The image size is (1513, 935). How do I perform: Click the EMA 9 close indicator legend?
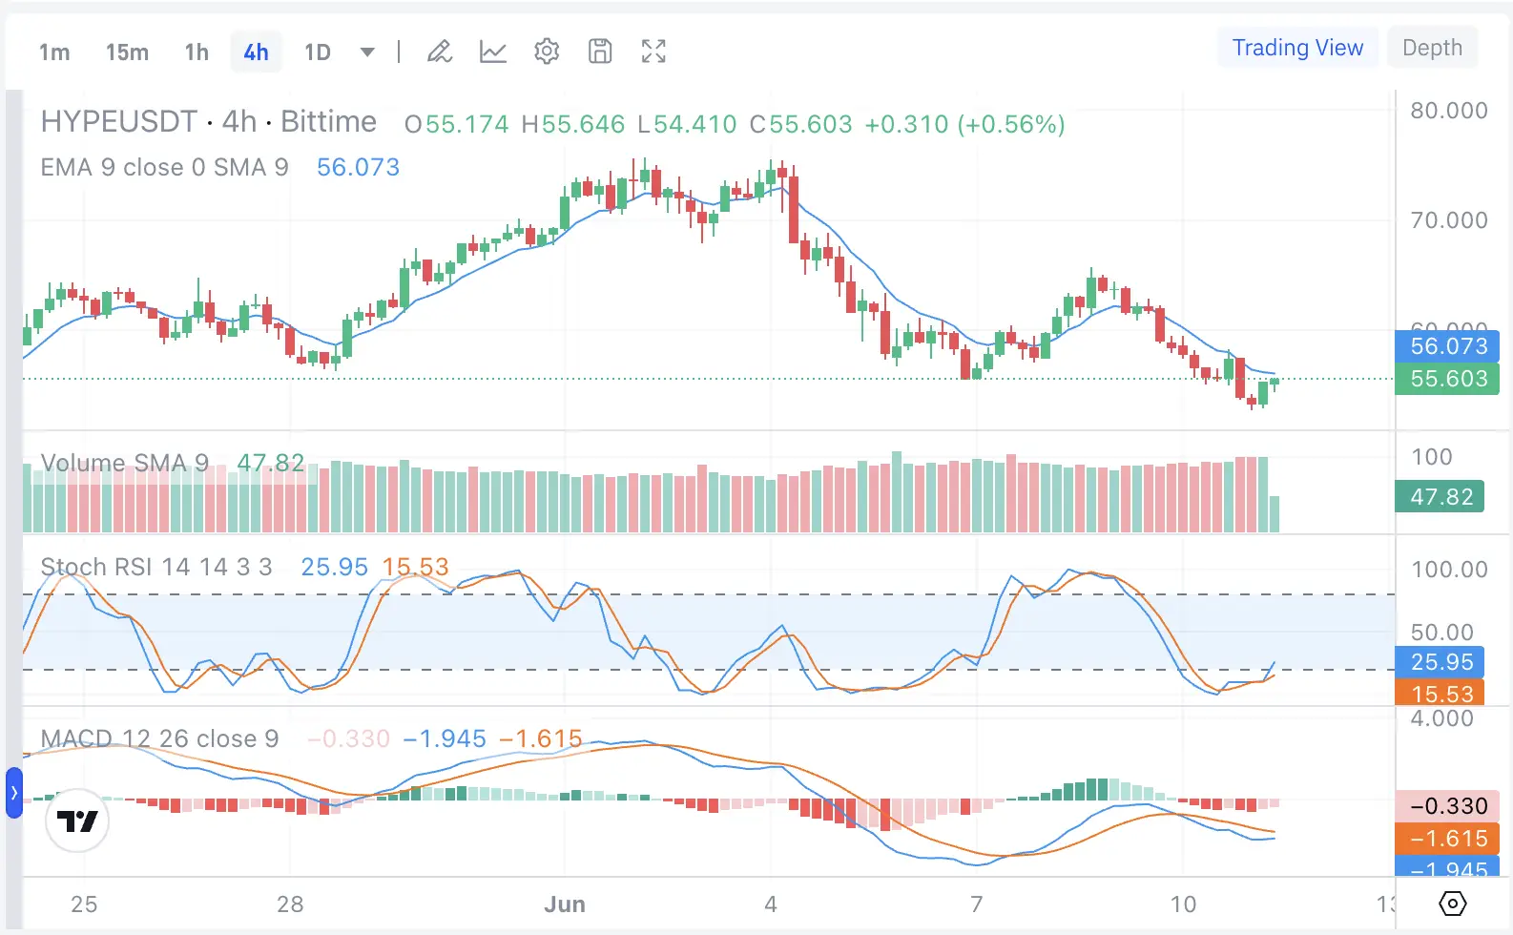[164, 168]
